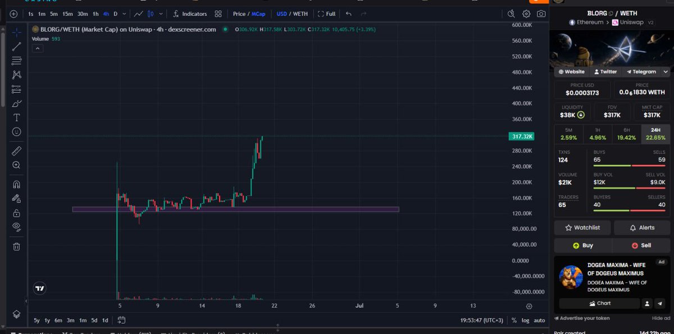Open price axis settings gear icon
The height and width of the screenshot is (334, 674).
point(529,306)
